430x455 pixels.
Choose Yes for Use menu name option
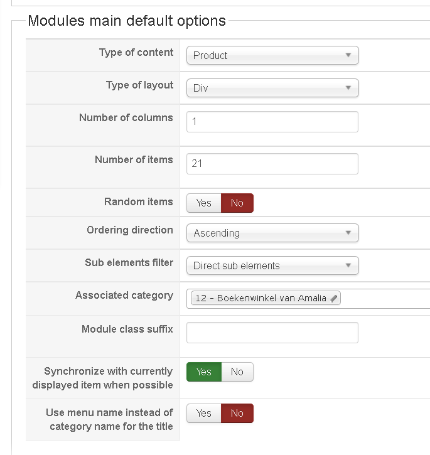204,413
